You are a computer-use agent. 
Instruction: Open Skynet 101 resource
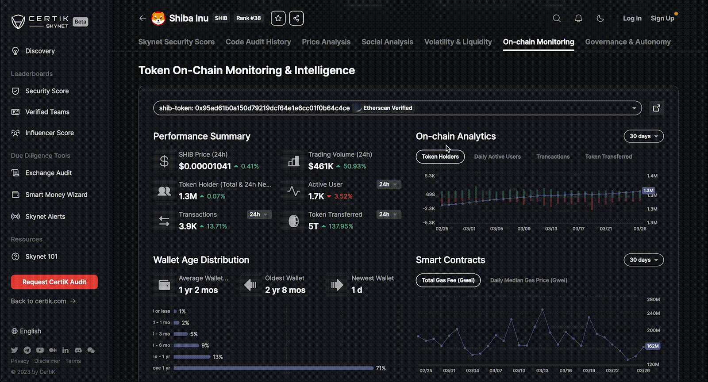click(35, 256)
